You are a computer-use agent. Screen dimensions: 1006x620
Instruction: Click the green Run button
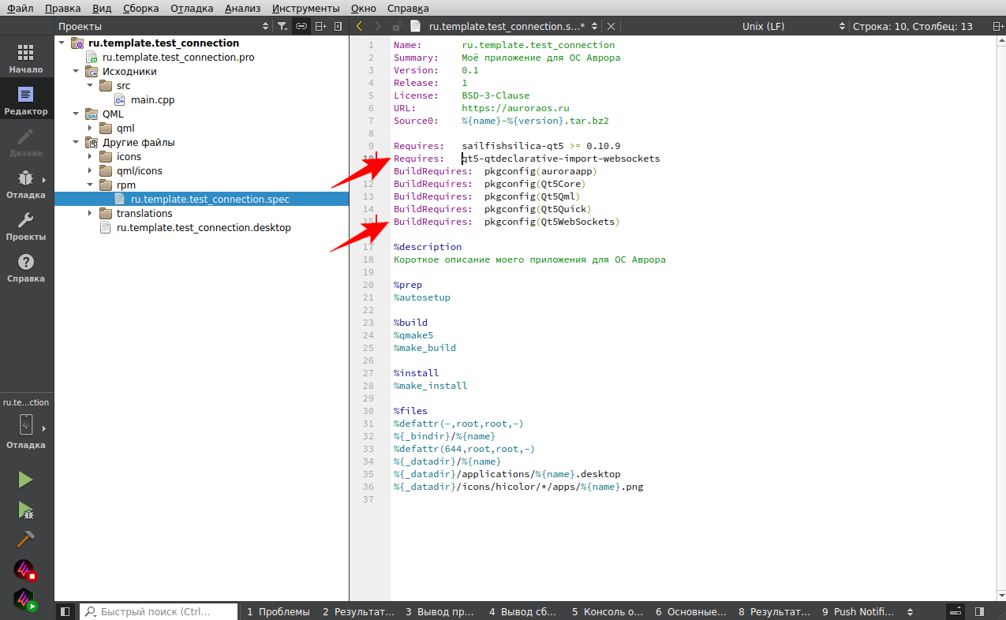[25, 480]
